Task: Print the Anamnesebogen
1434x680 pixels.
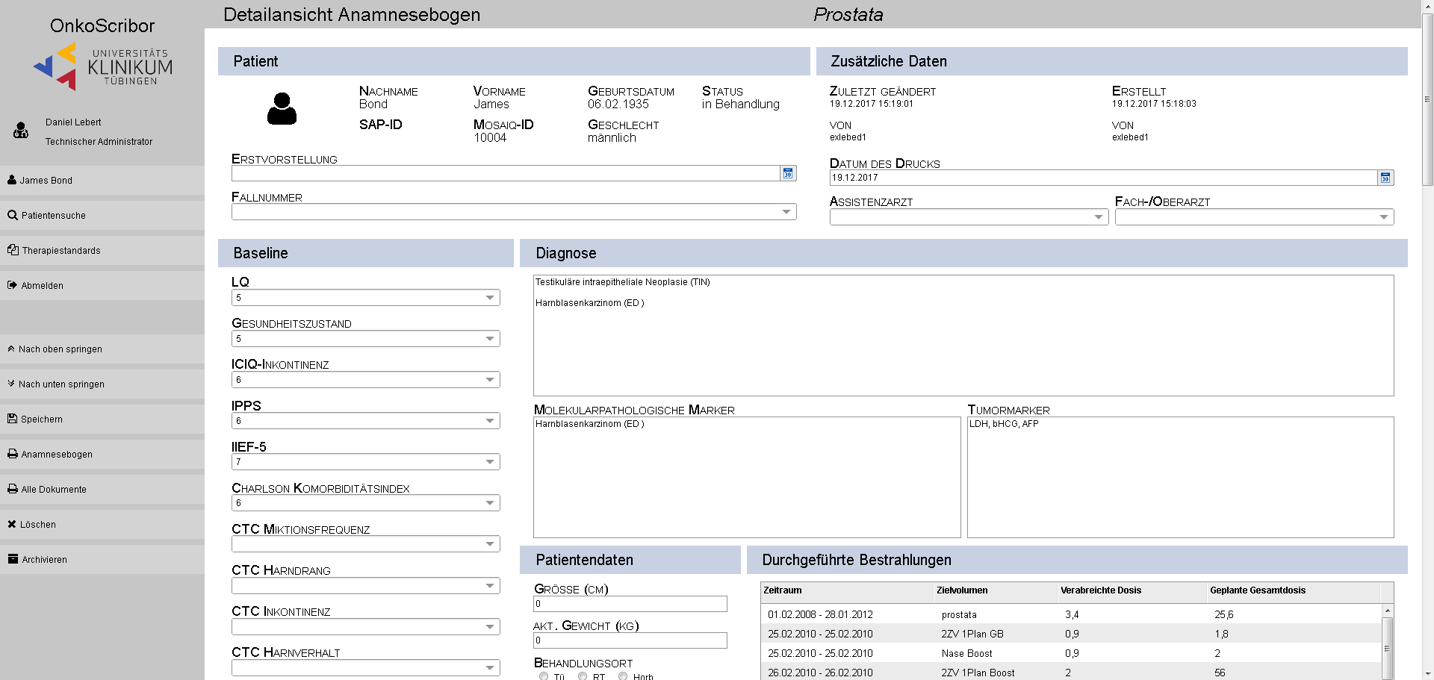Action: [102, 454]
